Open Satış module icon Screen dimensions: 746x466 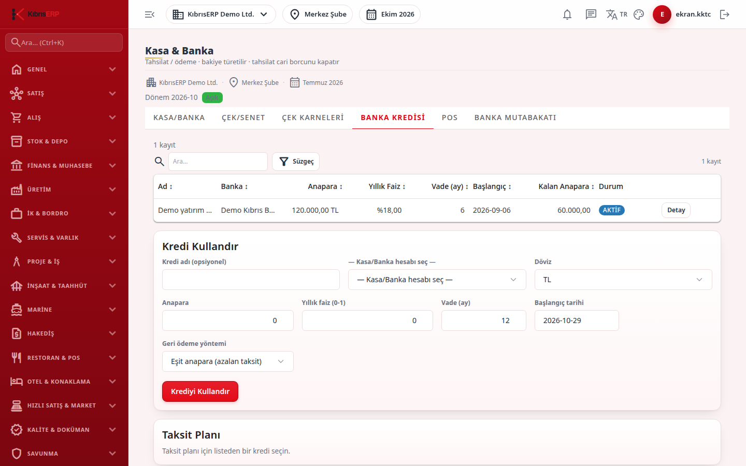click(17, 93)
